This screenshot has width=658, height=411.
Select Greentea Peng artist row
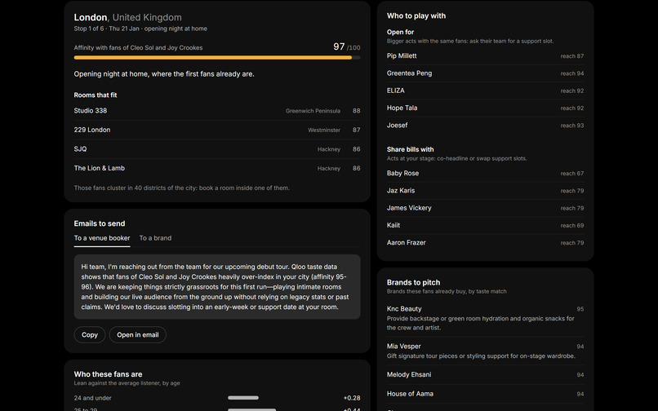point(485,73)
